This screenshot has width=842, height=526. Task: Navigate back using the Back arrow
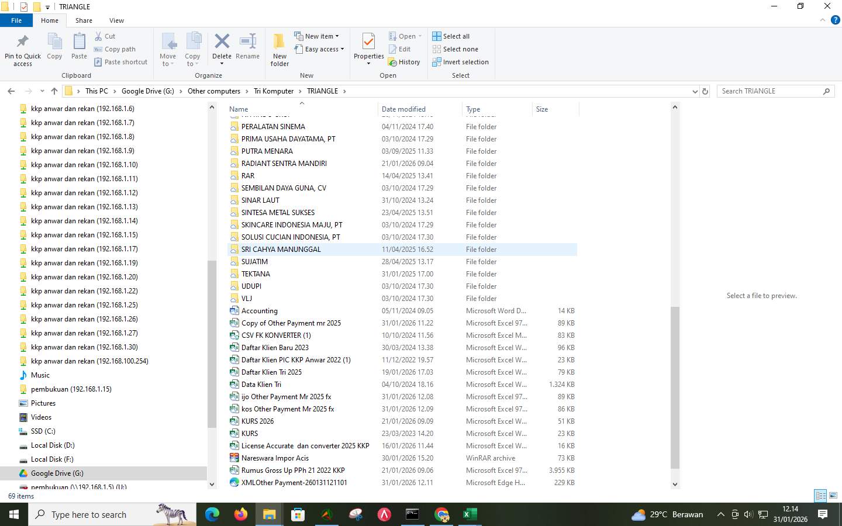11,91
